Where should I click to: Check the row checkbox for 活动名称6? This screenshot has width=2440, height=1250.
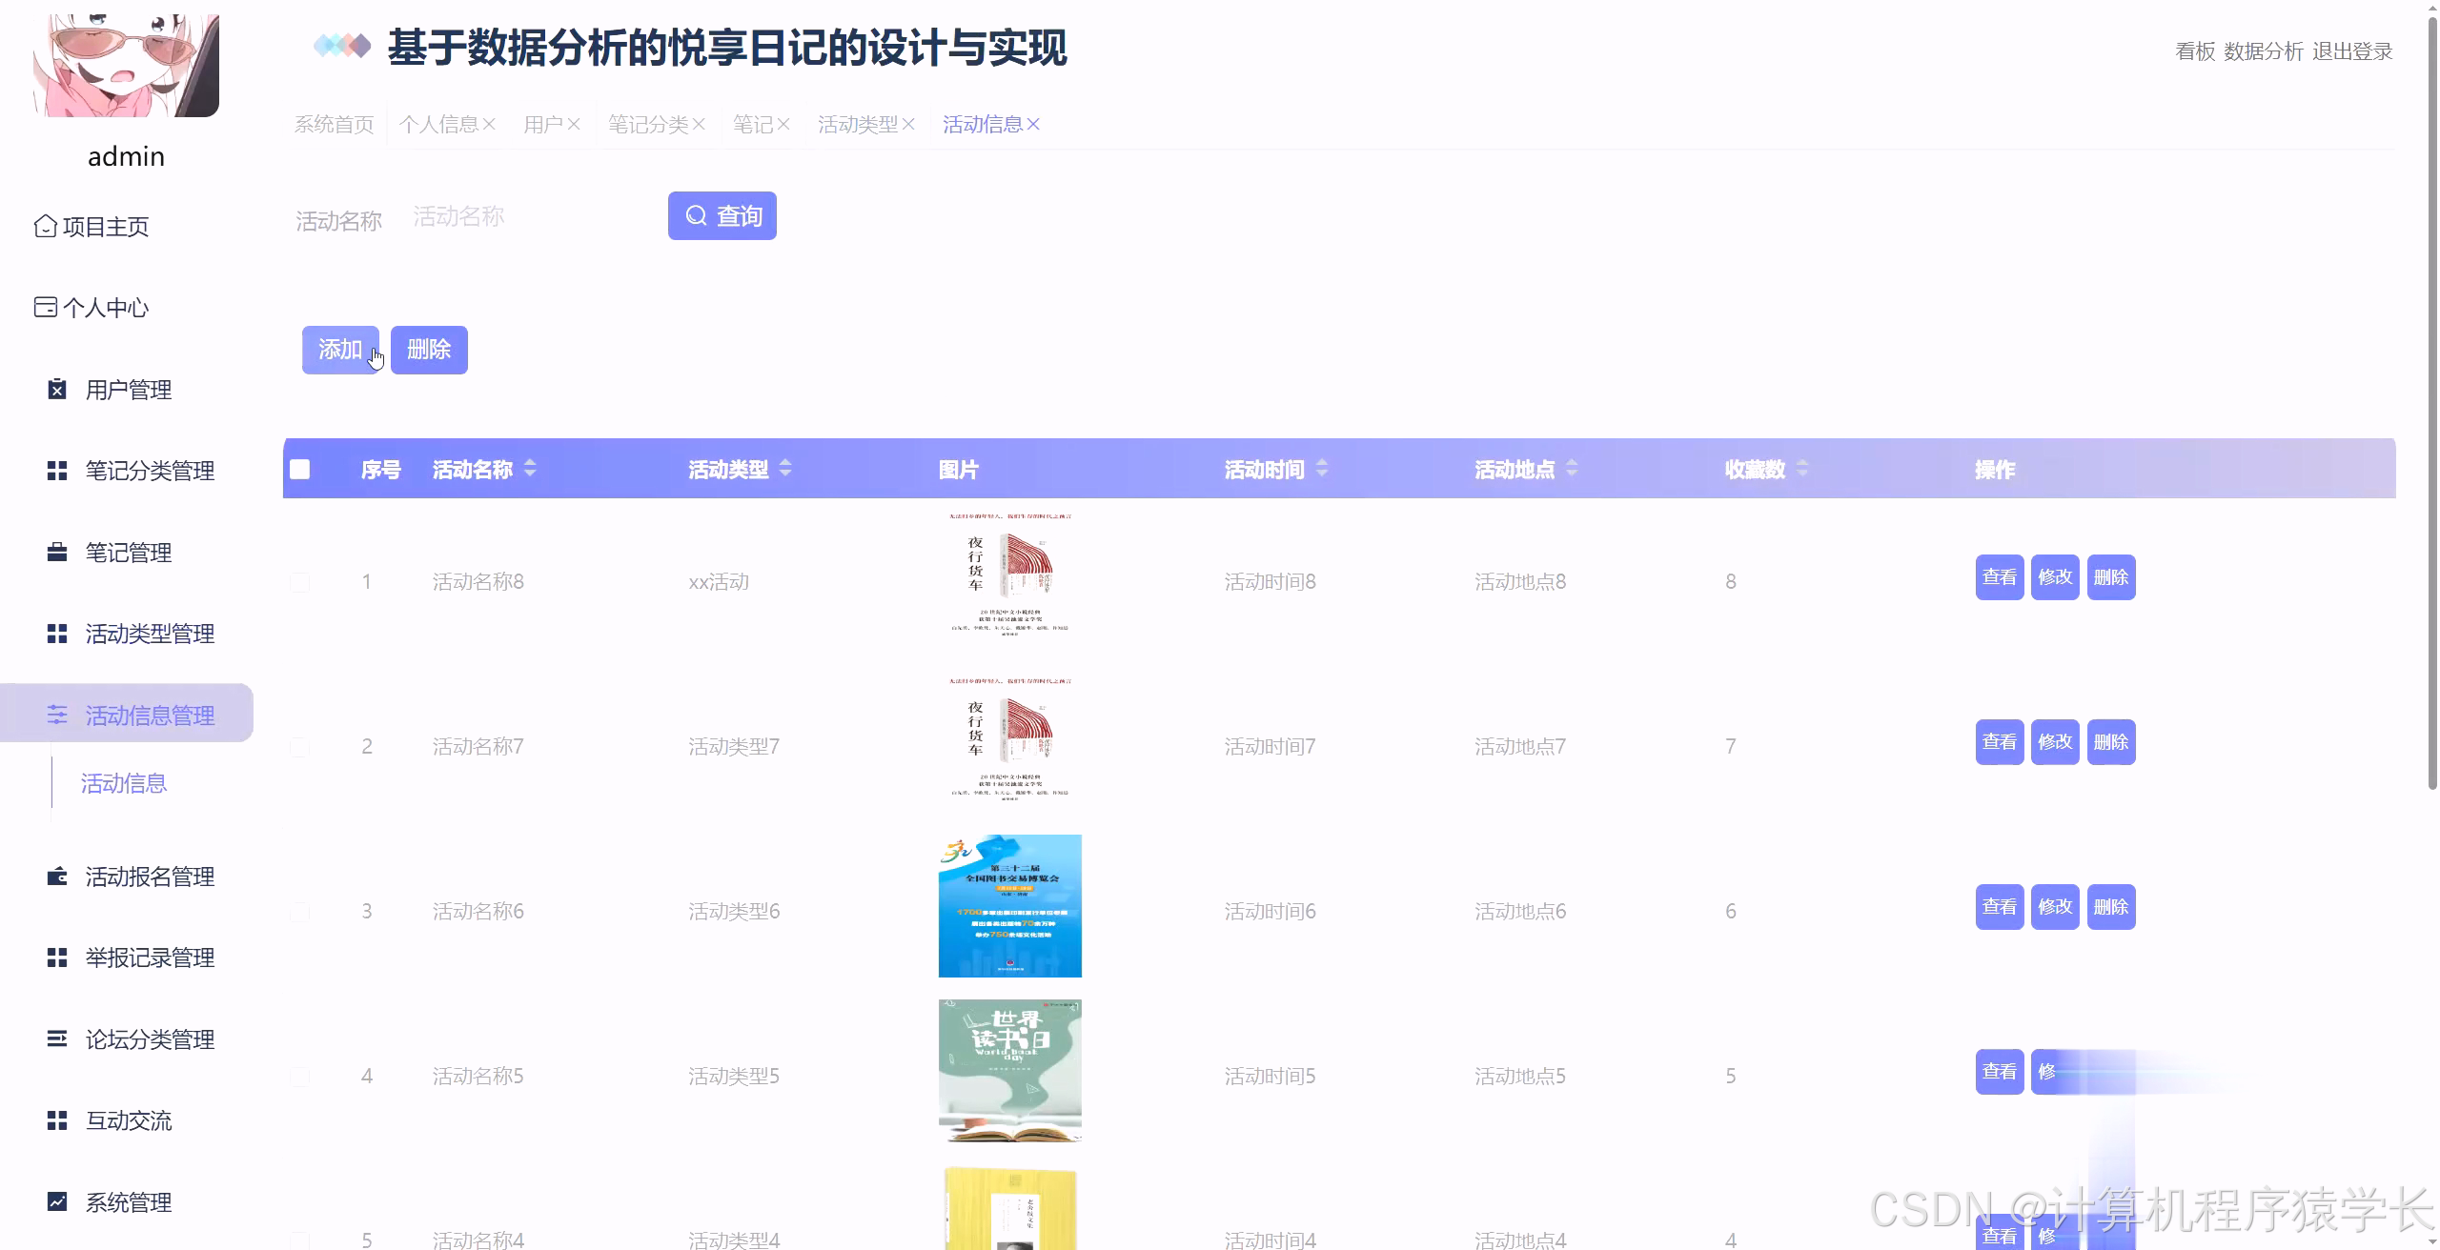[300, 910]
